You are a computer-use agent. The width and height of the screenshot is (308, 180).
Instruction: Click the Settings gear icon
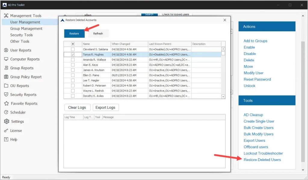point(7,121)
